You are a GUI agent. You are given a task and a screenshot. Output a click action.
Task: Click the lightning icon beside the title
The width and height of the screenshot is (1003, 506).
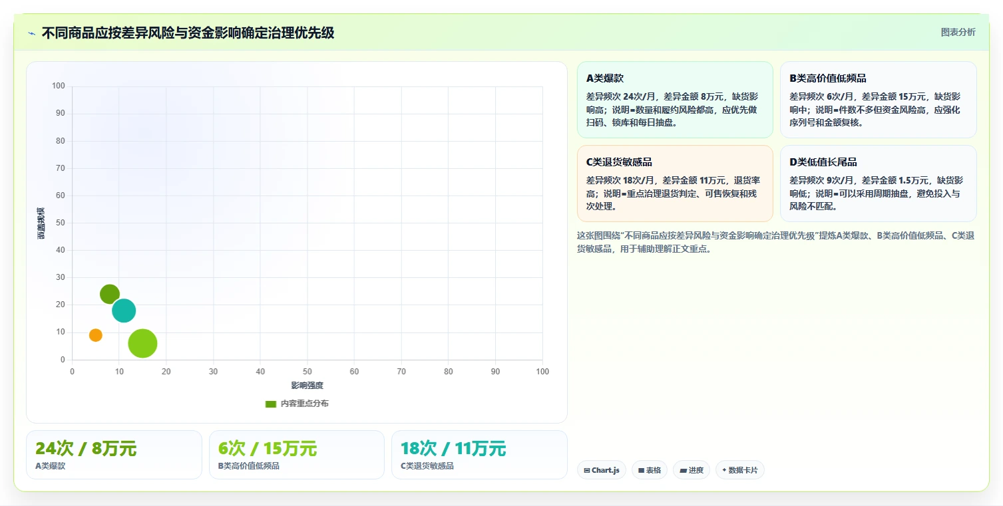(32, 33)
